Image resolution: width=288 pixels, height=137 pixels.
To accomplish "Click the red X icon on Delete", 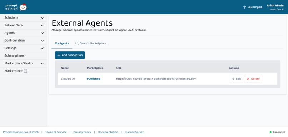I will 248,79.
